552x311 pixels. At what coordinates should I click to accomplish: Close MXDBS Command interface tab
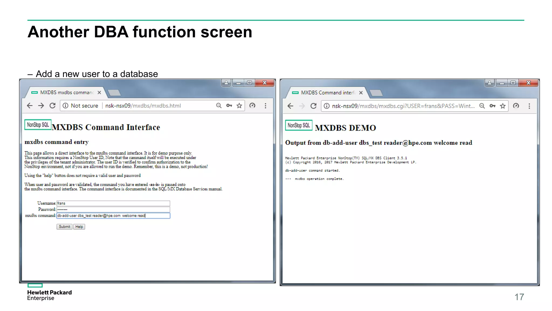(361, 93)
